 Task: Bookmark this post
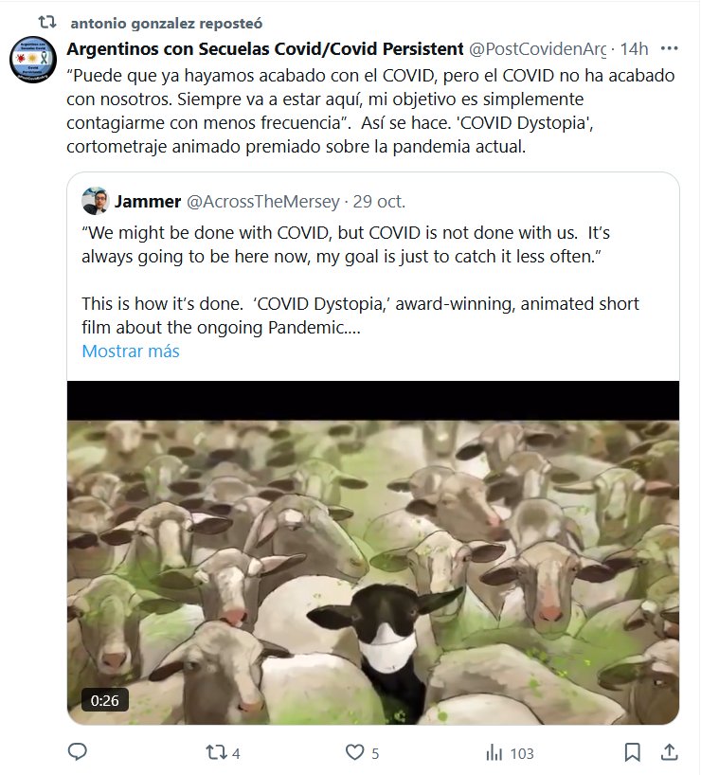tap(632, 752)
